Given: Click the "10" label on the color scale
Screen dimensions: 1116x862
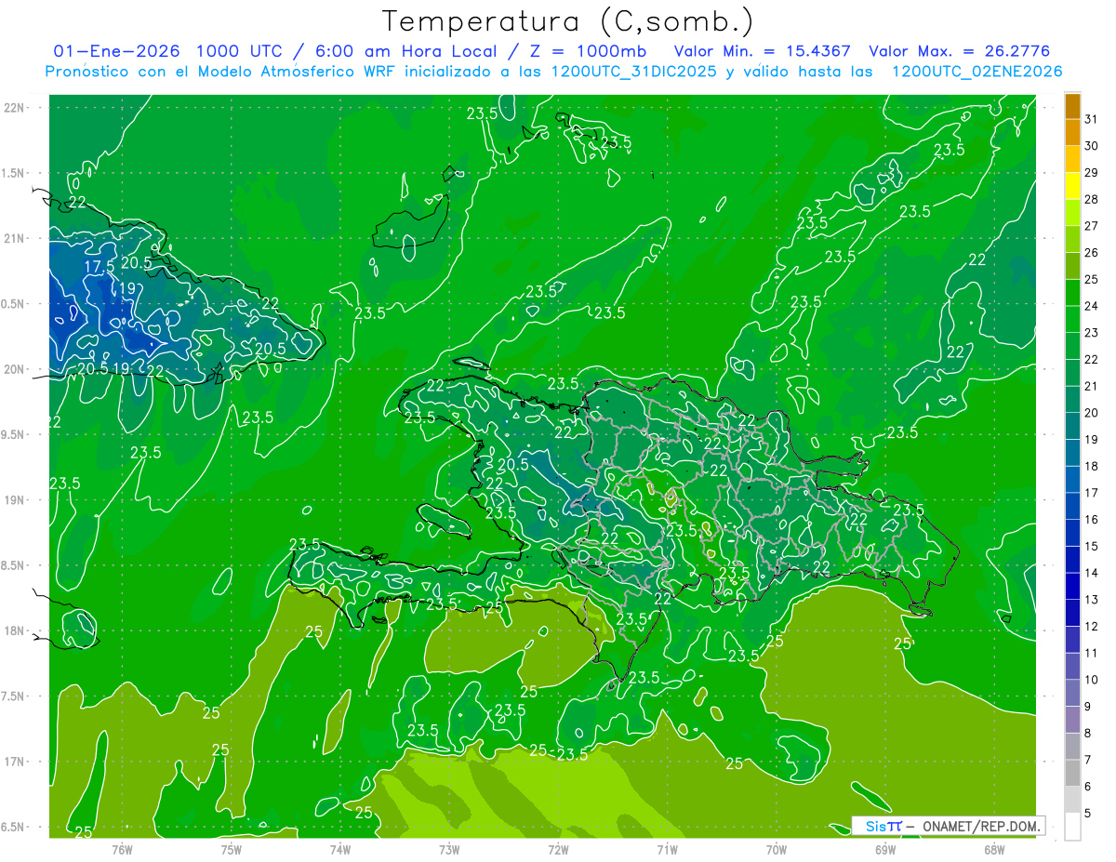Looking at the screenshot, I should (1092, 680).
